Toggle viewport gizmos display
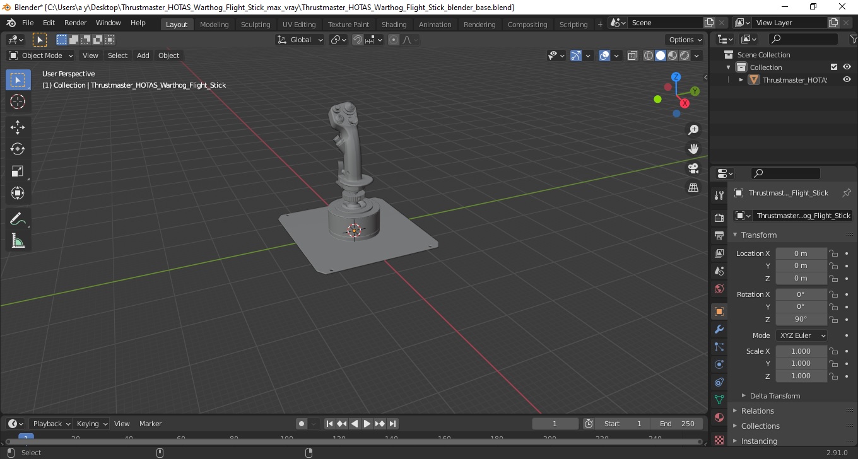The image size is (858, 459). click(575, 55)
